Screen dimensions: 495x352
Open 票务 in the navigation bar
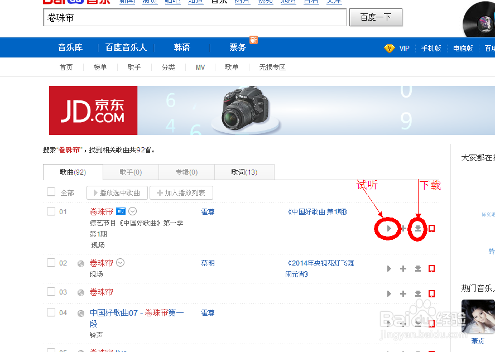(238, 47)
